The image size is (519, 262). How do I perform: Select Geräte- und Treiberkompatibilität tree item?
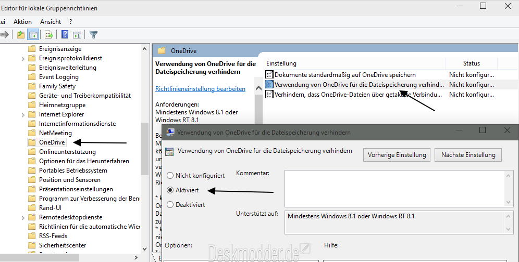[x=85, y=96]
